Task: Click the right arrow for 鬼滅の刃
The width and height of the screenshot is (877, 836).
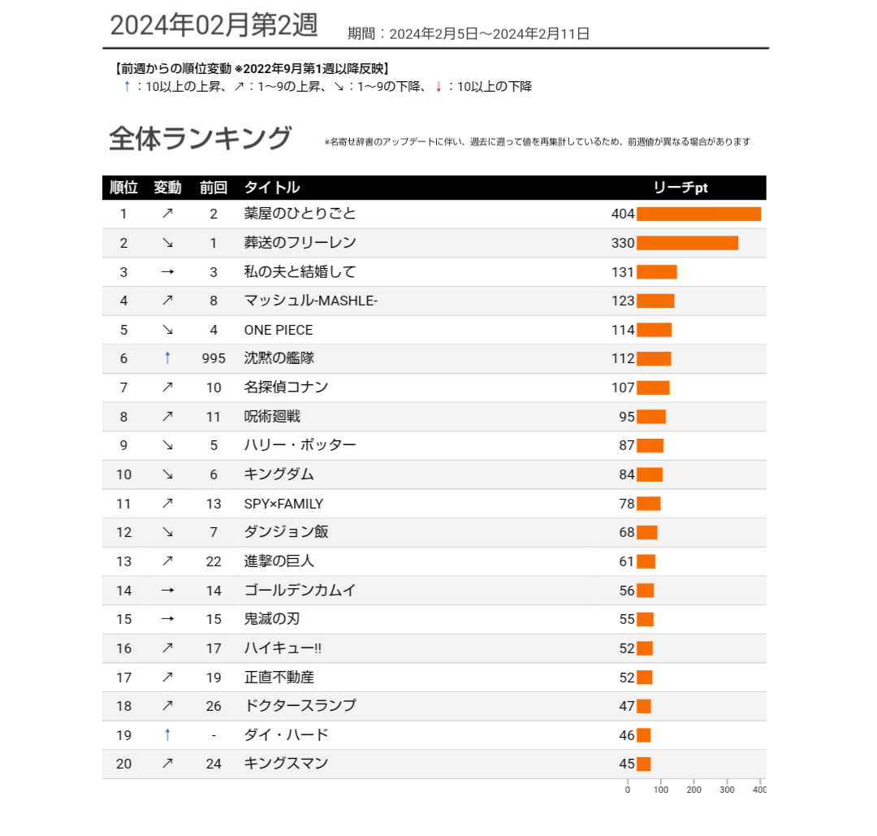Action: tap(167, 619)
